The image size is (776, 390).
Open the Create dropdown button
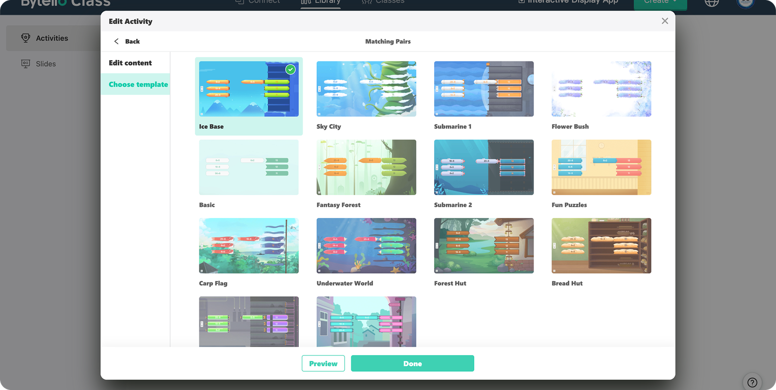(x=661, y=2)
